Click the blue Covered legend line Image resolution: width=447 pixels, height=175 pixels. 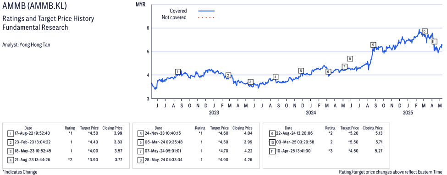pos(206,11)
